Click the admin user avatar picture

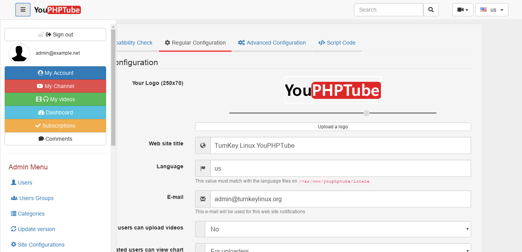click(x=19, y=54)
